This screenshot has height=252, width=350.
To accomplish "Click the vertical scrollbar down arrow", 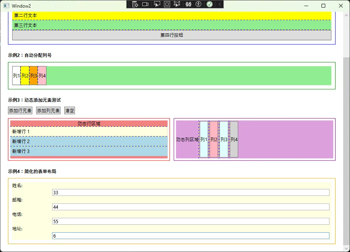I will click(x=346, y=248).
